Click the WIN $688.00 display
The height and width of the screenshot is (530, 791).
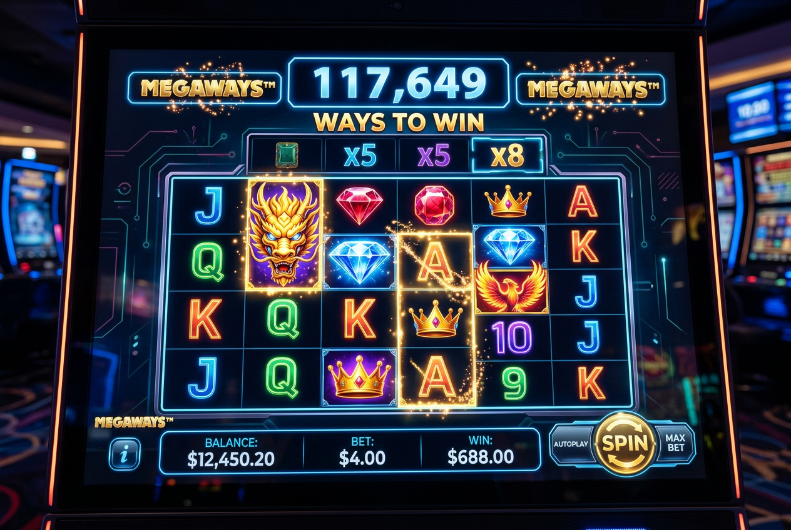tap(481, 451)
